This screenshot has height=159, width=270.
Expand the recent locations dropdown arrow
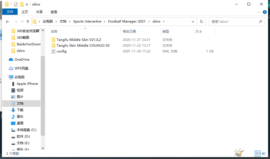point(22,22)
